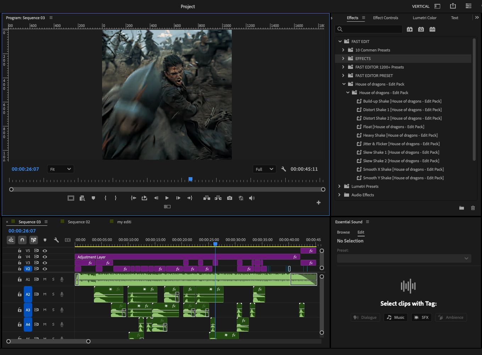Switch to Sequence 02 tab
This screenshot has height=355, width=482.
click(79, 222)
